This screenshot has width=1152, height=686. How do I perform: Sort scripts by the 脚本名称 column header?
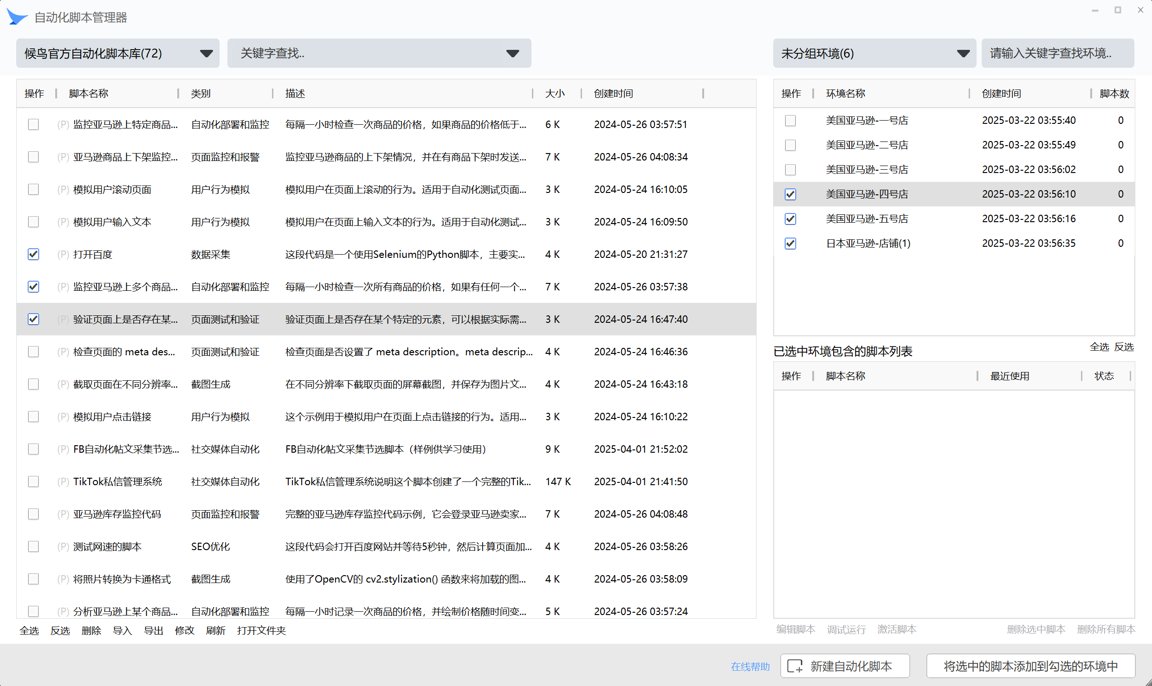point(89,94)
